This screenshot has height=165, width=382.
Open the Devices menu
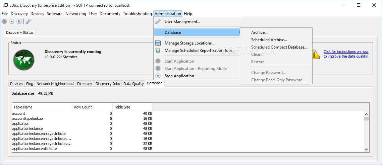[x=37, y=14]
